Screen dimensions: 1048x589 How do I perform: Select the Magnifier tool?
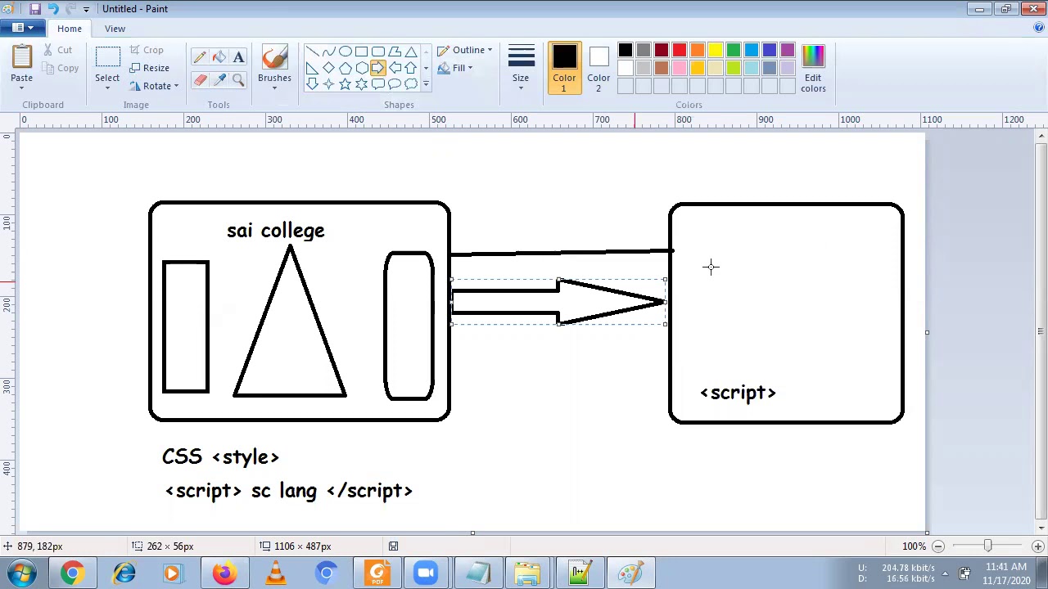[238, 79]
